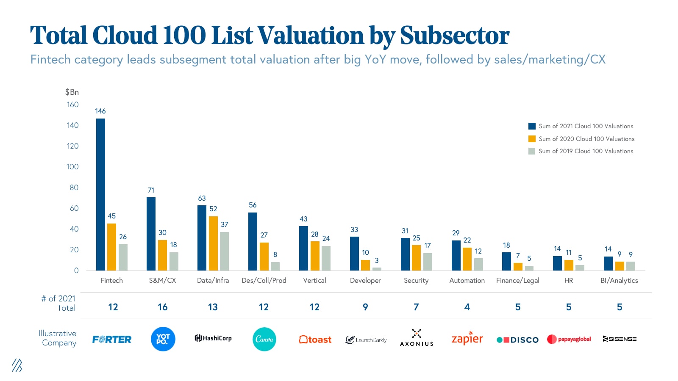Viewport: 678px width, 381px height.
Task: Click the Canva teal logo
Action: pyautogui.click(x=264, y=339)
